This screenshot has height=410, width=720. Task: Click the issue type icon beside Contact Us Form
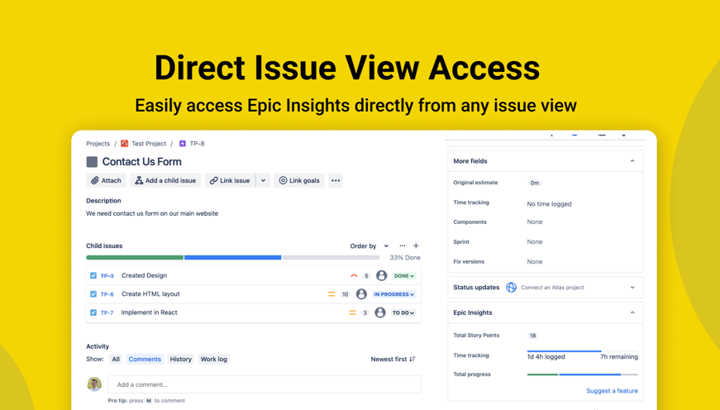[x=92, y=162]
